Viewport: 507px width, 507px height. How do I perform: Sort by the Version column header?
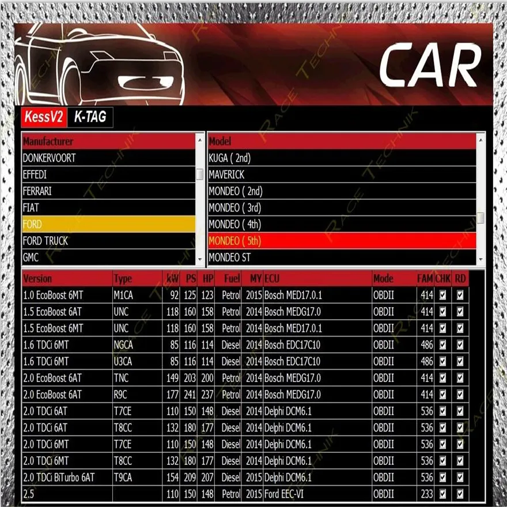click(67, 279)
